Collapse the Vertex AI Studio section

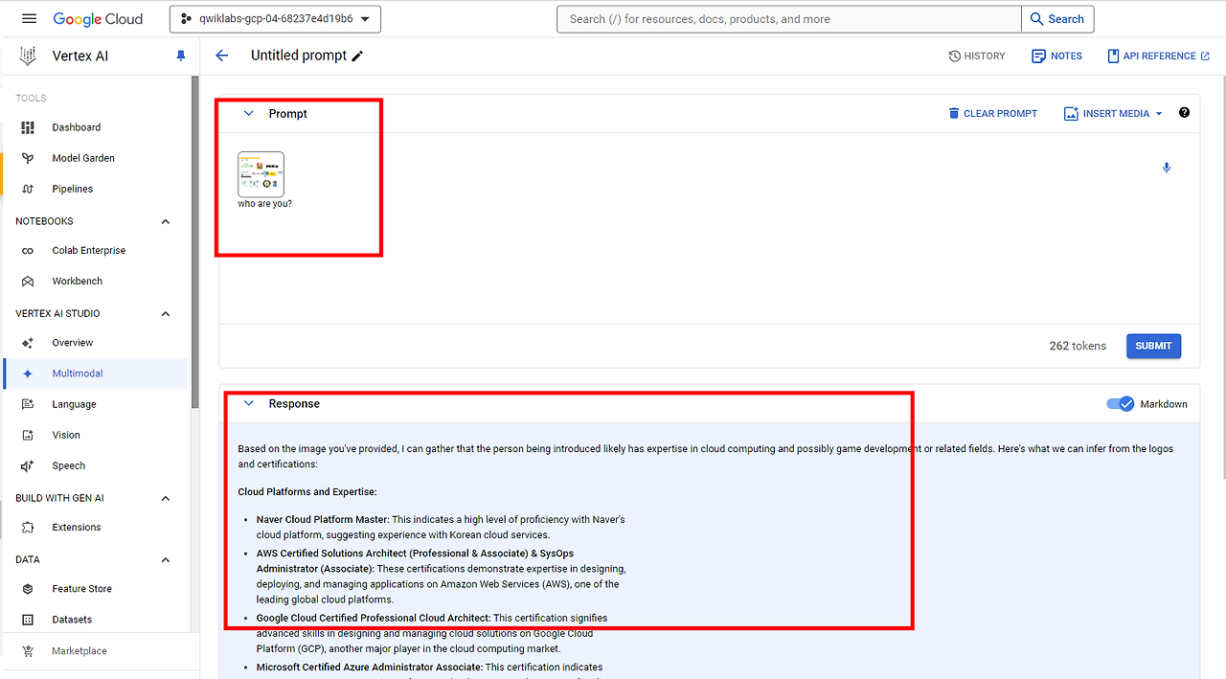(166, 313)
